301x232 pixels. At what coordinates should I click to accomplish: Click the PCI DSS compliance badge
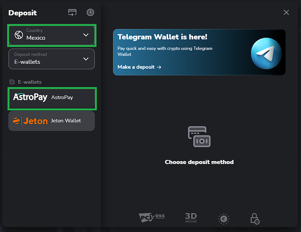[x=151, y=217]
